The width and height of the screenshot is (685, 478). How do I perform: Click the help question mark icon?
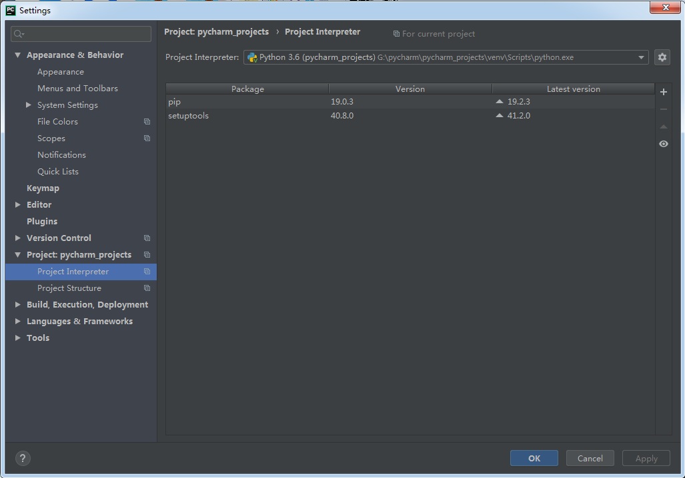pyautogui.click(x=23, y=458)
